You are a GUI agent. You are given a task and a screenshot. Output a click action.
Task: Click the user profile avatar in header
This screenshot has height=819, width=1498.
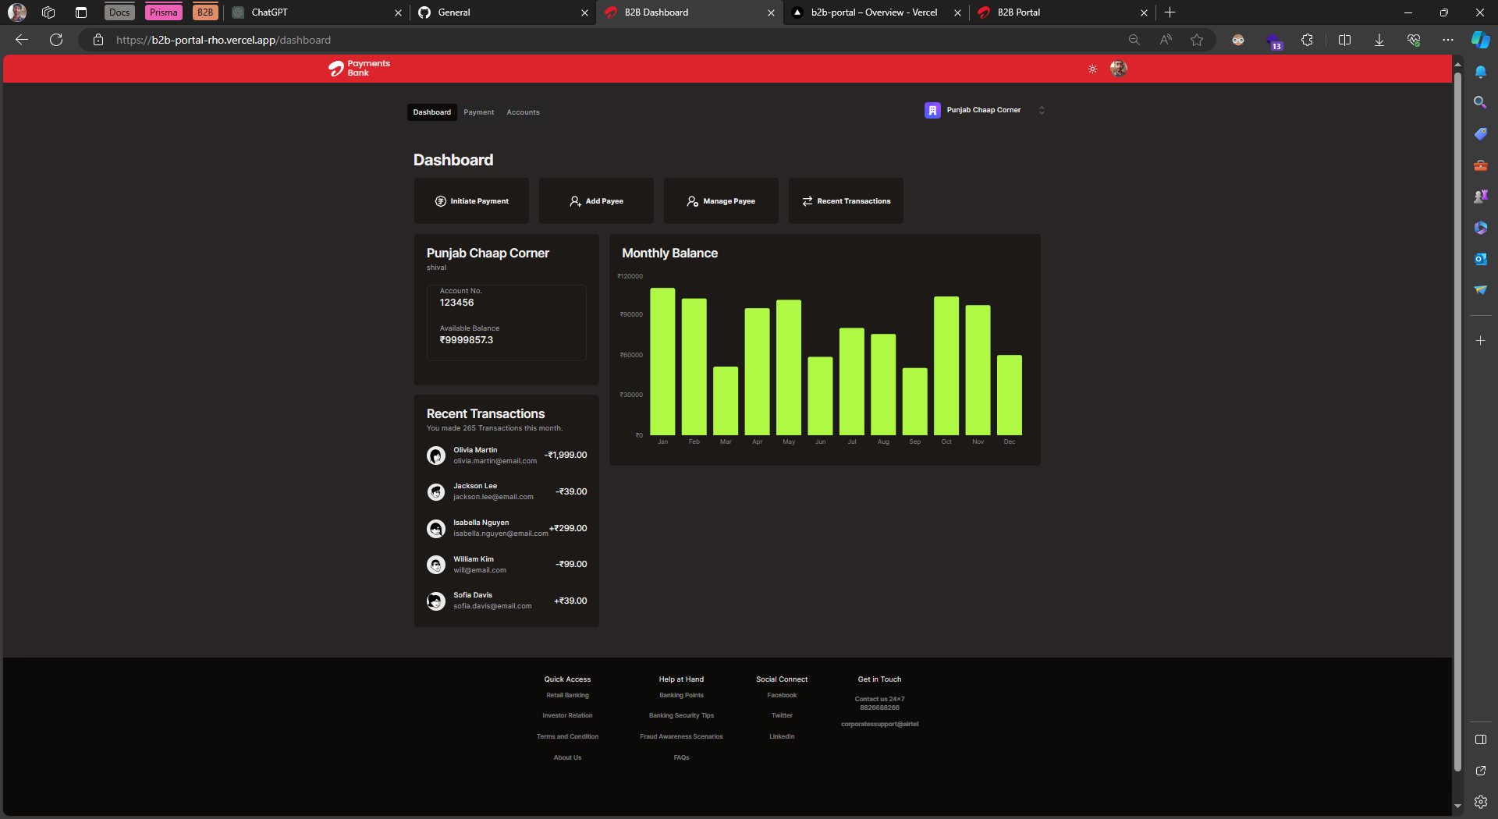click(1119, 69)
